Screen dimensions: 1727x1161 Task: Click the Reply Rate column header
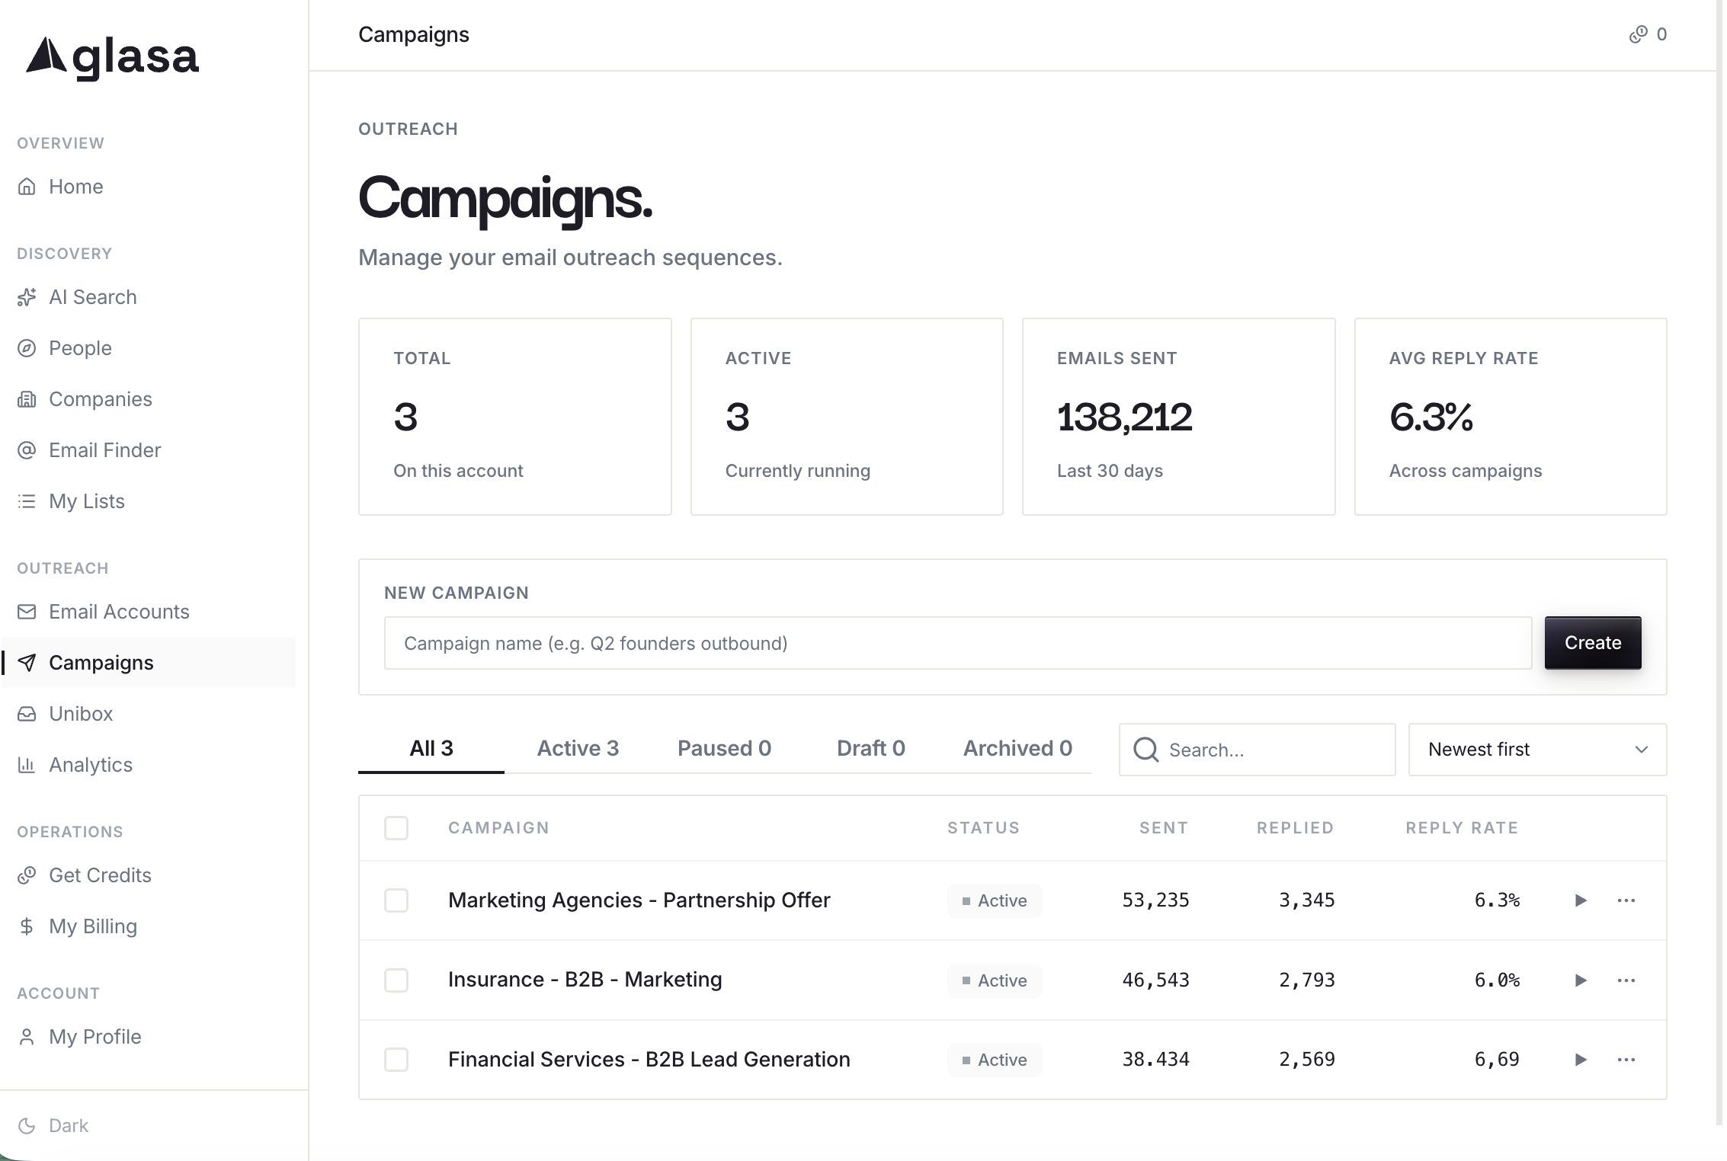tap(1462, 828)
